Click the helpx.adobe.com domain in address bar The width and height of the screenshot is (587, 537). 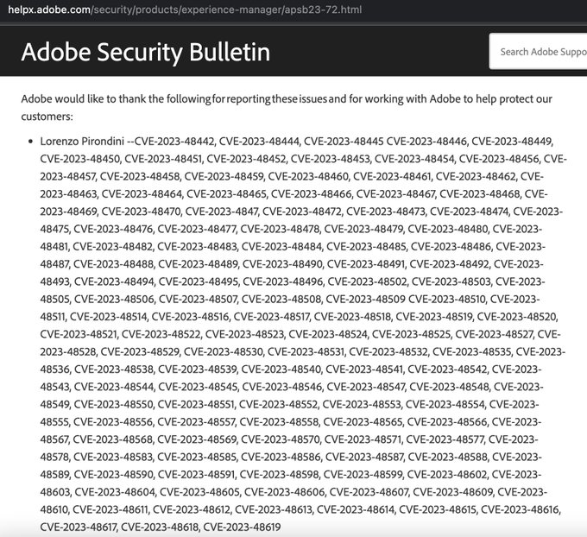coord(49,9)
